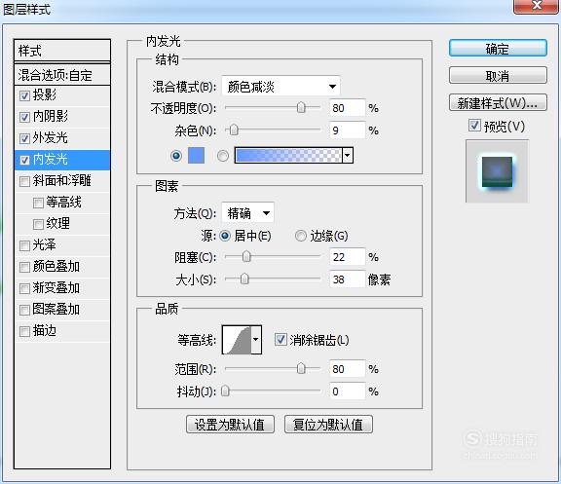The width and height of the screenshot is (561, 484).
Task: Enable the 等高线 sub-option checkbox
Action: 38,203
